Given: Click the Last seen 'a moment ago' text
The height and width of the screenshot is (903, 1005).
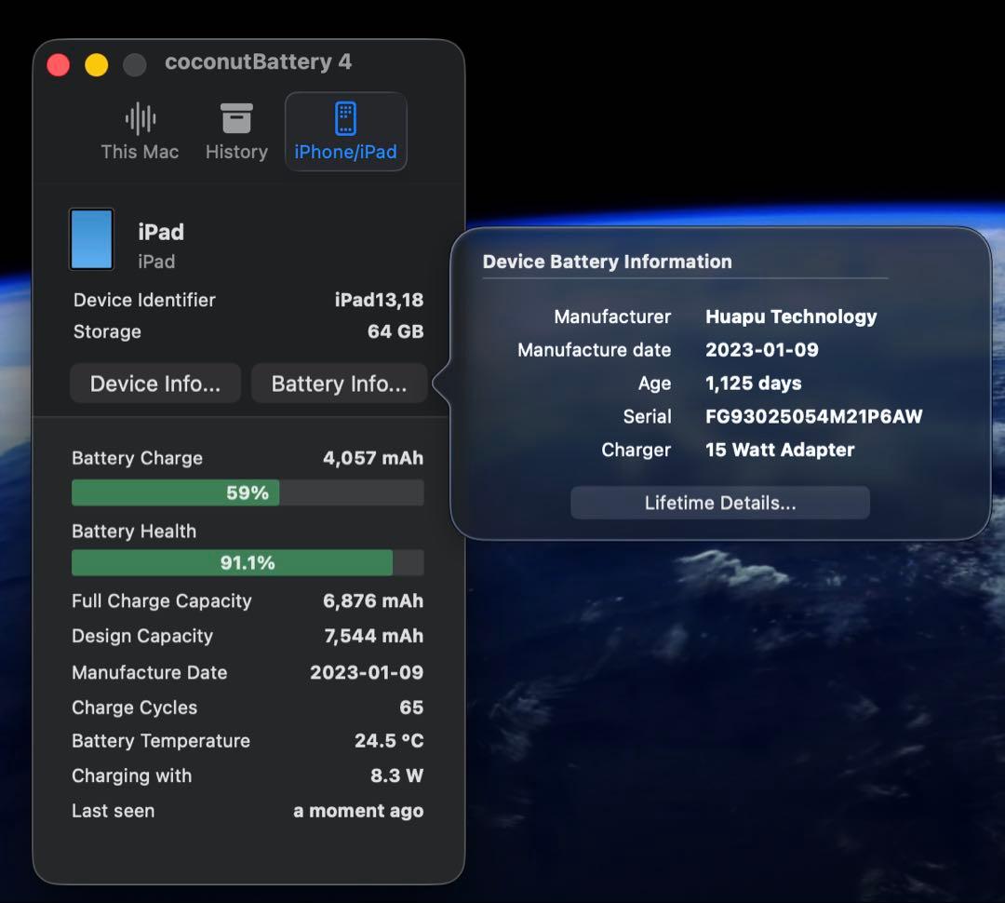Looking at the screenshot, I should (357, 810).
